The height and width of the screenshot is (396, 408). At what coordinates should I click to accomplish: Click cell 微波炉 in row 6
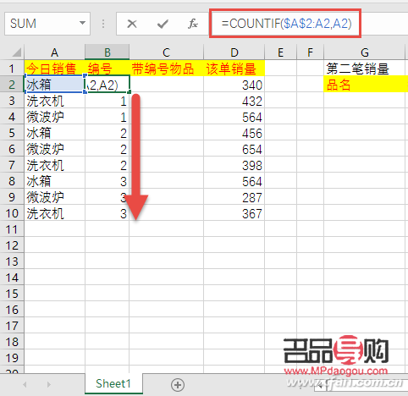click(x=55, y=149)
